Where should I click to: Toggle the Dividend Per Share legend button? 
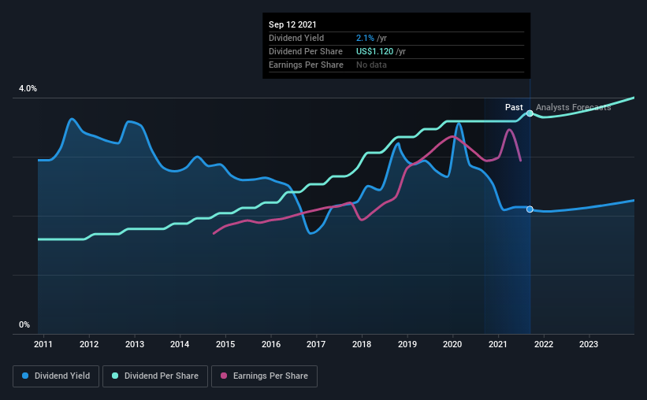(x=155, y=376)
